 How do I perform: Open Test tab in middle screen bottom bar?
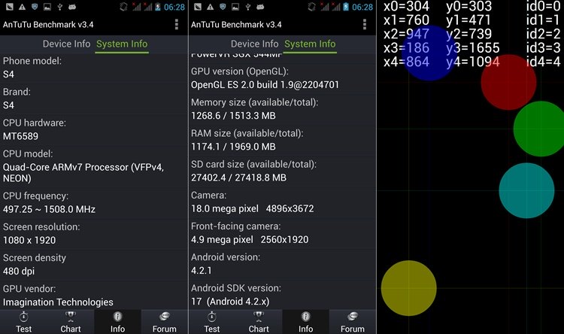pos(212,322)
